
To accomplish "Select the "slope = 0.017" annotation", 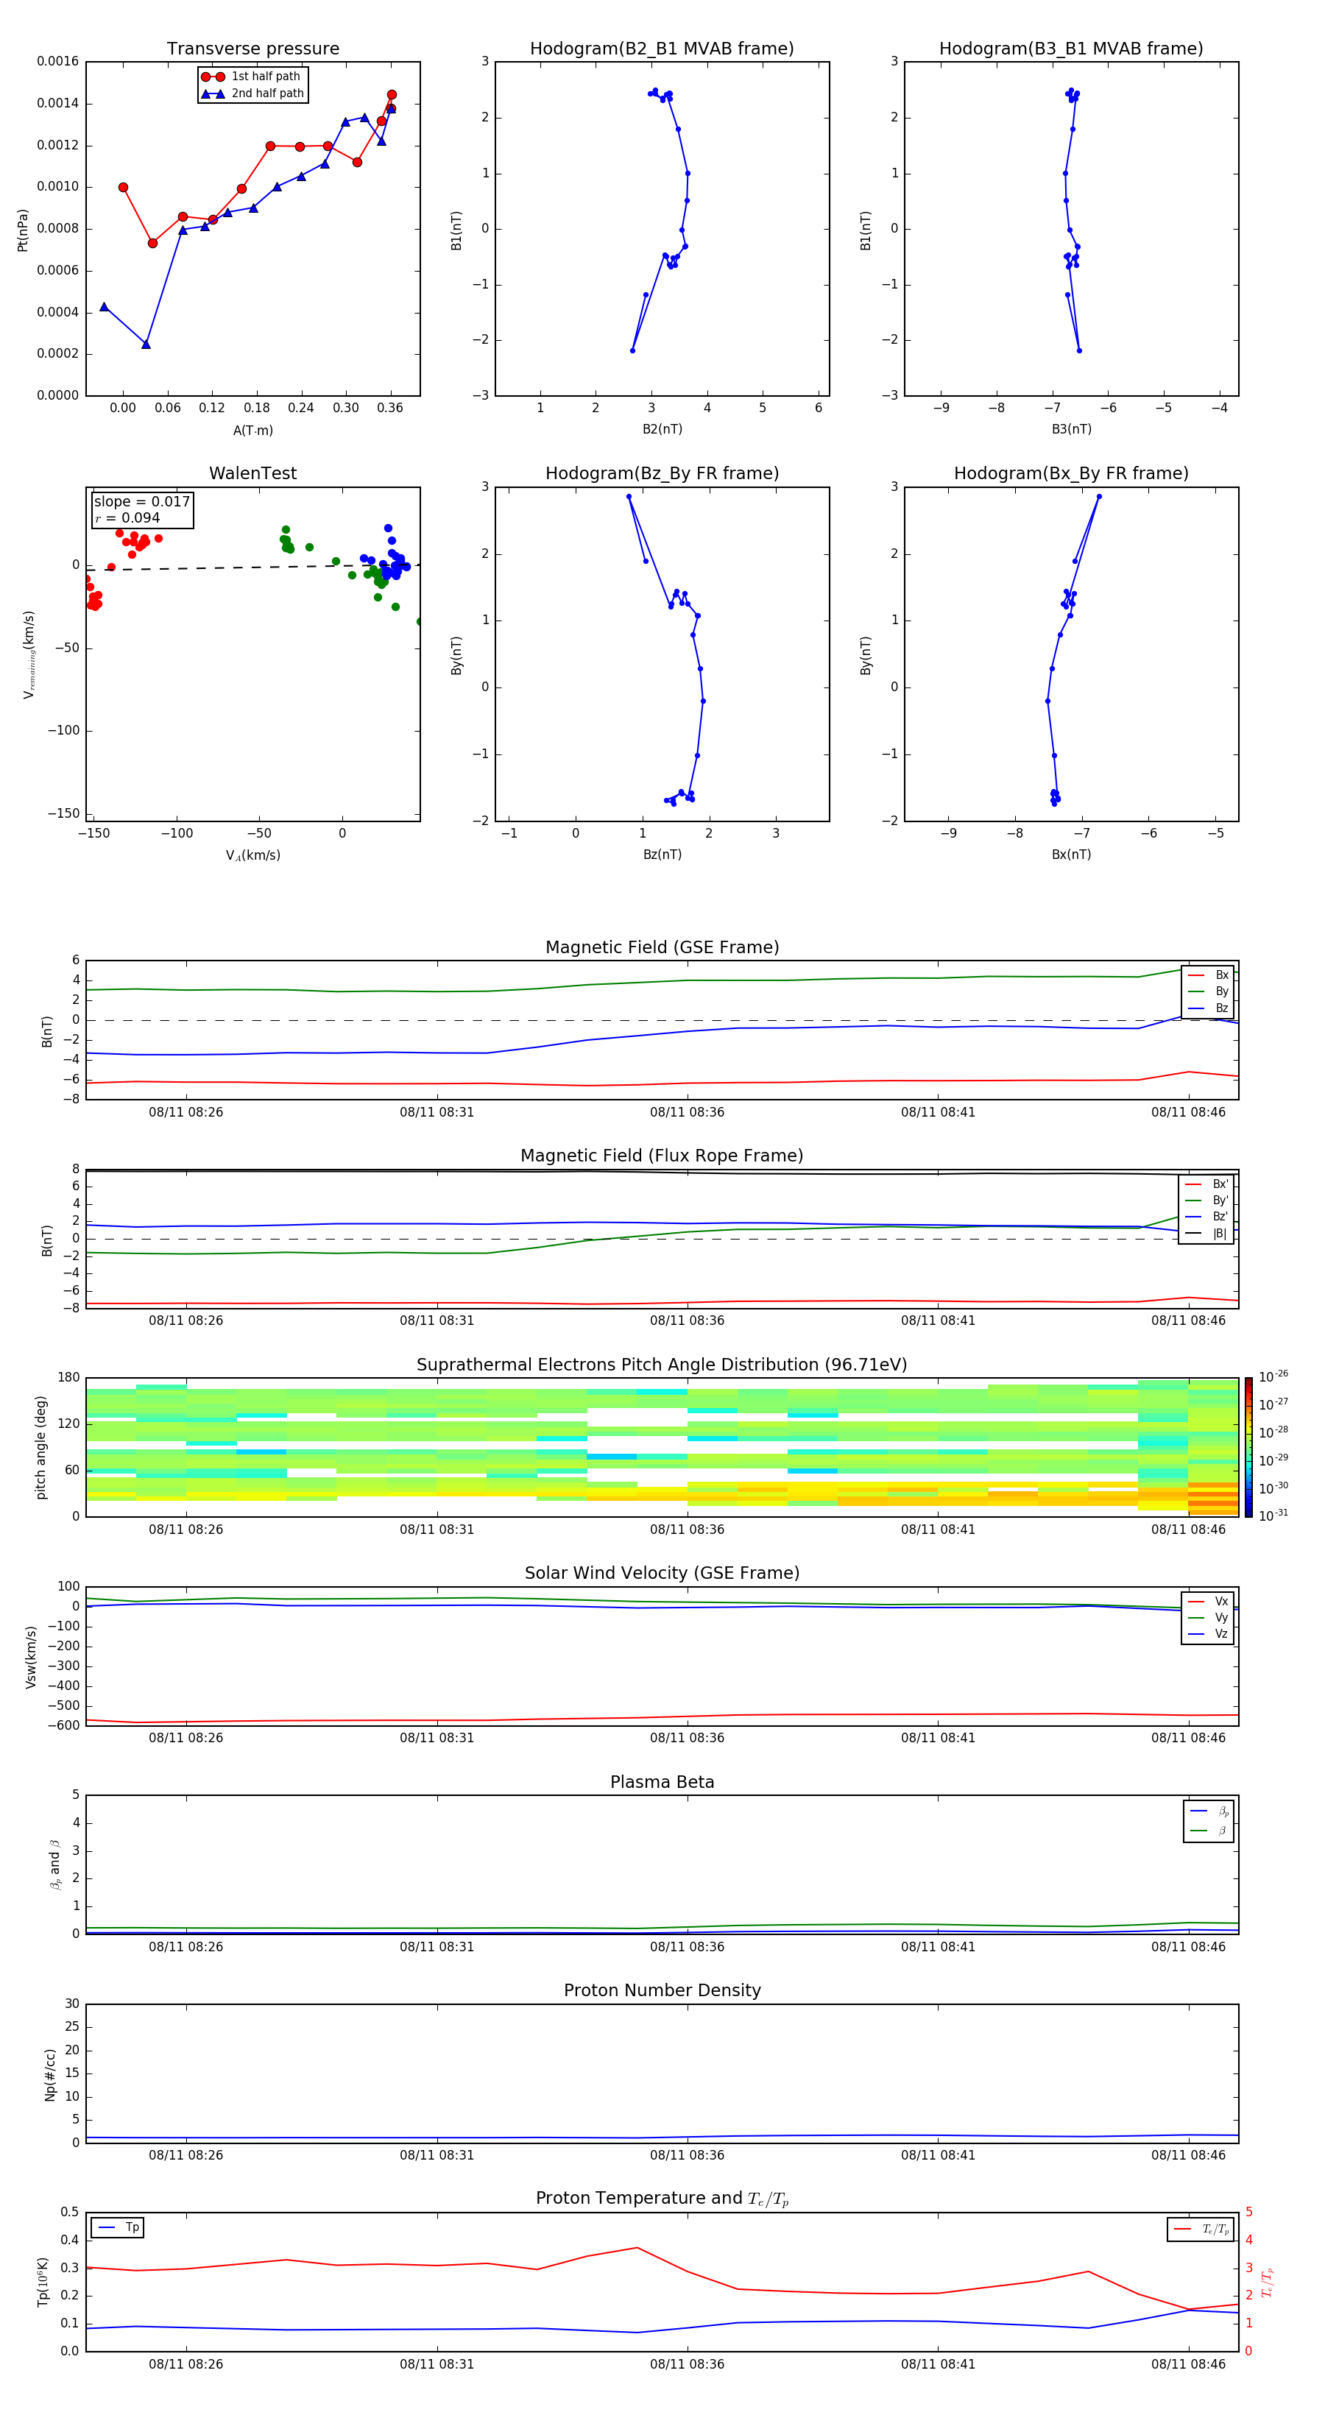I will pos(142,502).
